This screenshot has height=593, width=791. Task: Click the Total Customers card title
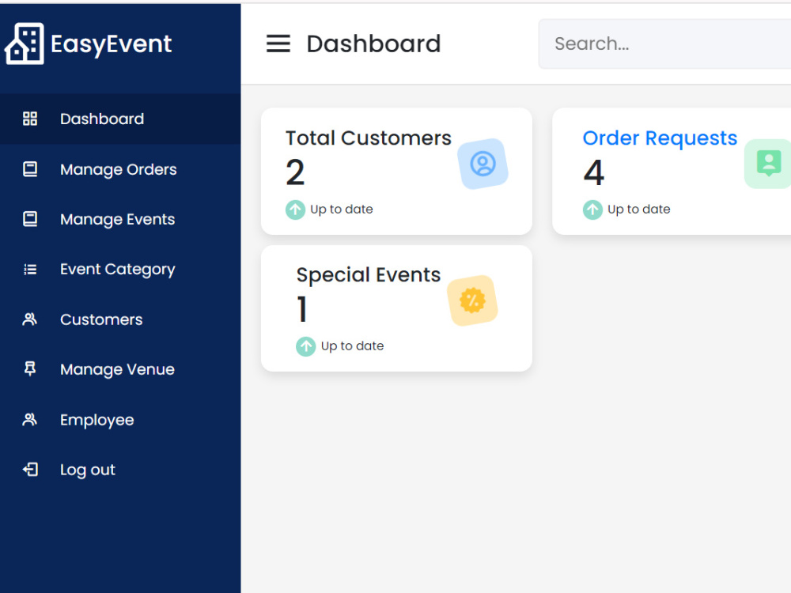pos(369,138)
